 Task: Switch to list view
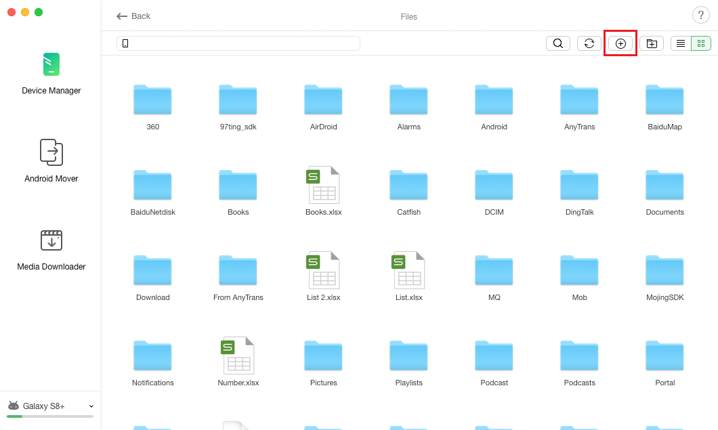pos(681,43)
